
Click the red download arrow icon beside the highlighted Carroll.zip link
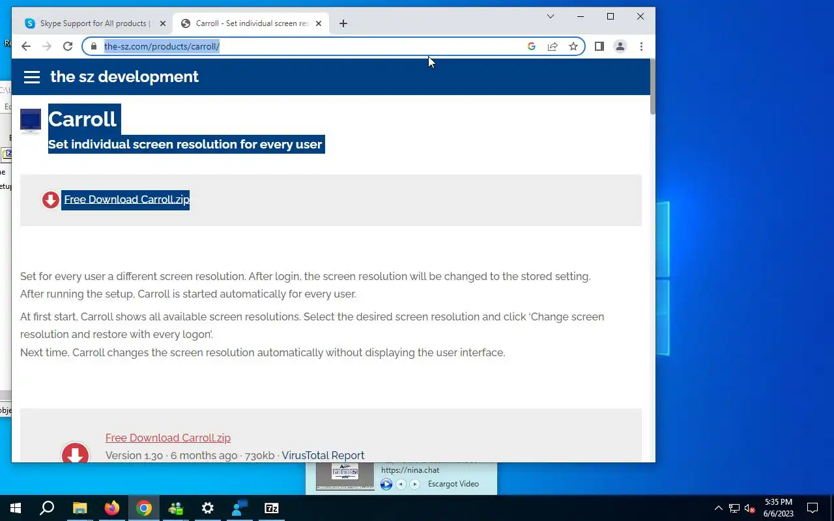[x=50, y=199]
